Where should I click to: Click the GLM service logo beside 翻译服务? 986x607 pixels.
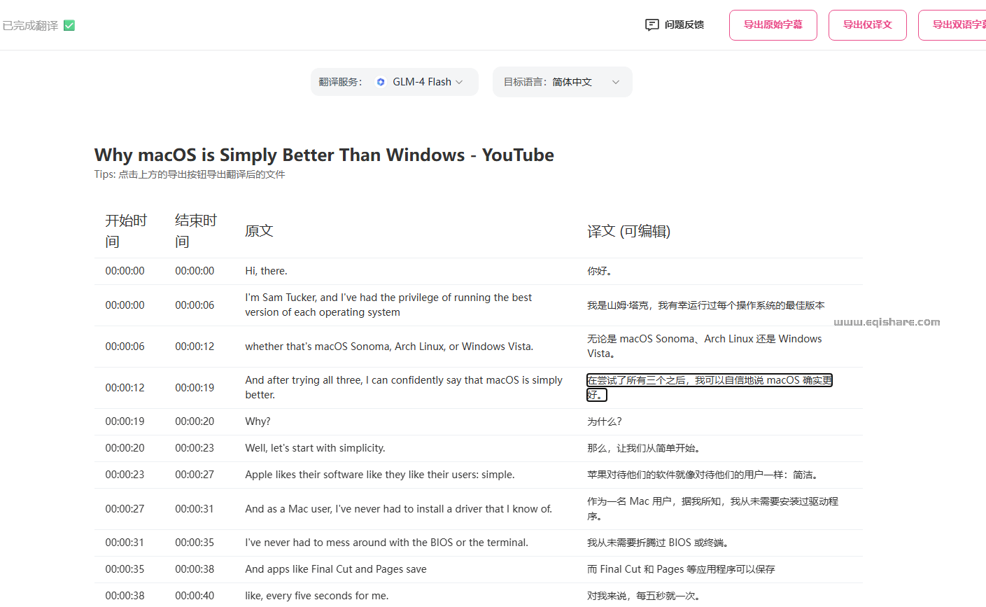[x=380, y=81]
